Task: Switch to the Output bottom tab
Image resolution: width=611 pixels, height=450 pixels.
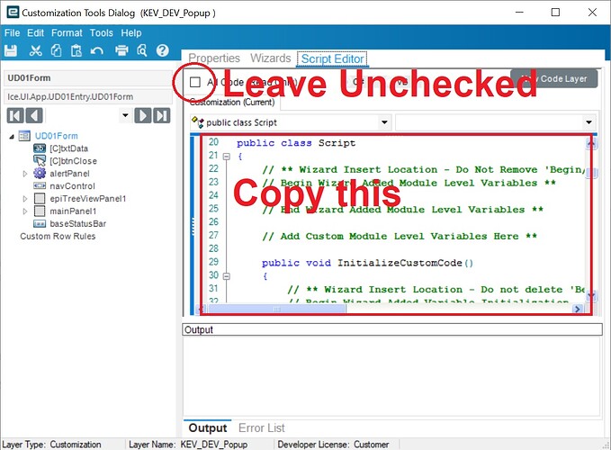Action: click(207, 428)
